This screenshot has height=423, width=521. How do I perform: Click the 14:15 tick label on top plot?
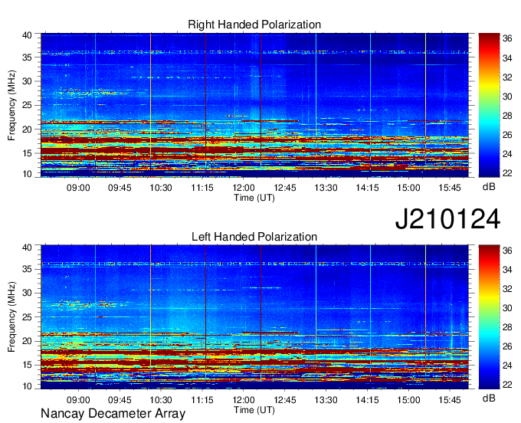tap(367, 188)
